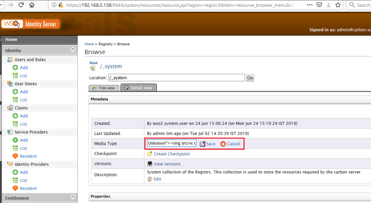
Task: Click the browser reload button
Action: coord(21,5)
